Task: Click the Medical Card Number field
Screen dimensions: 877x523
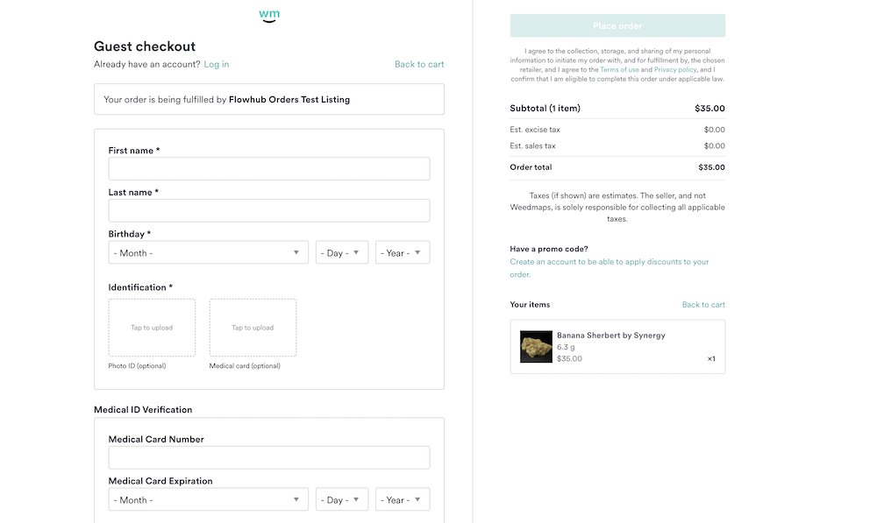Action: [x=268, y=457]
